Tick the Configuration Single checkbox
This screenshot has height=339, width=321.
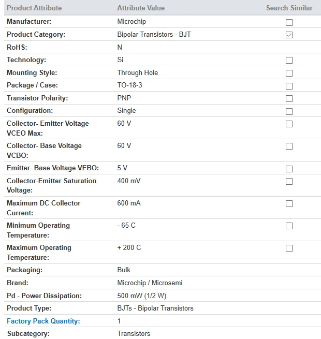tap(289, 111)
